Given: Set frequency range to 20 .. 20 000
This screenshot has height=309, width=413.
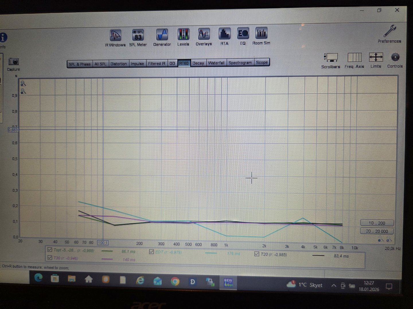Looking at the screenshot, I should pyautogui.click(x=377, y=231).
